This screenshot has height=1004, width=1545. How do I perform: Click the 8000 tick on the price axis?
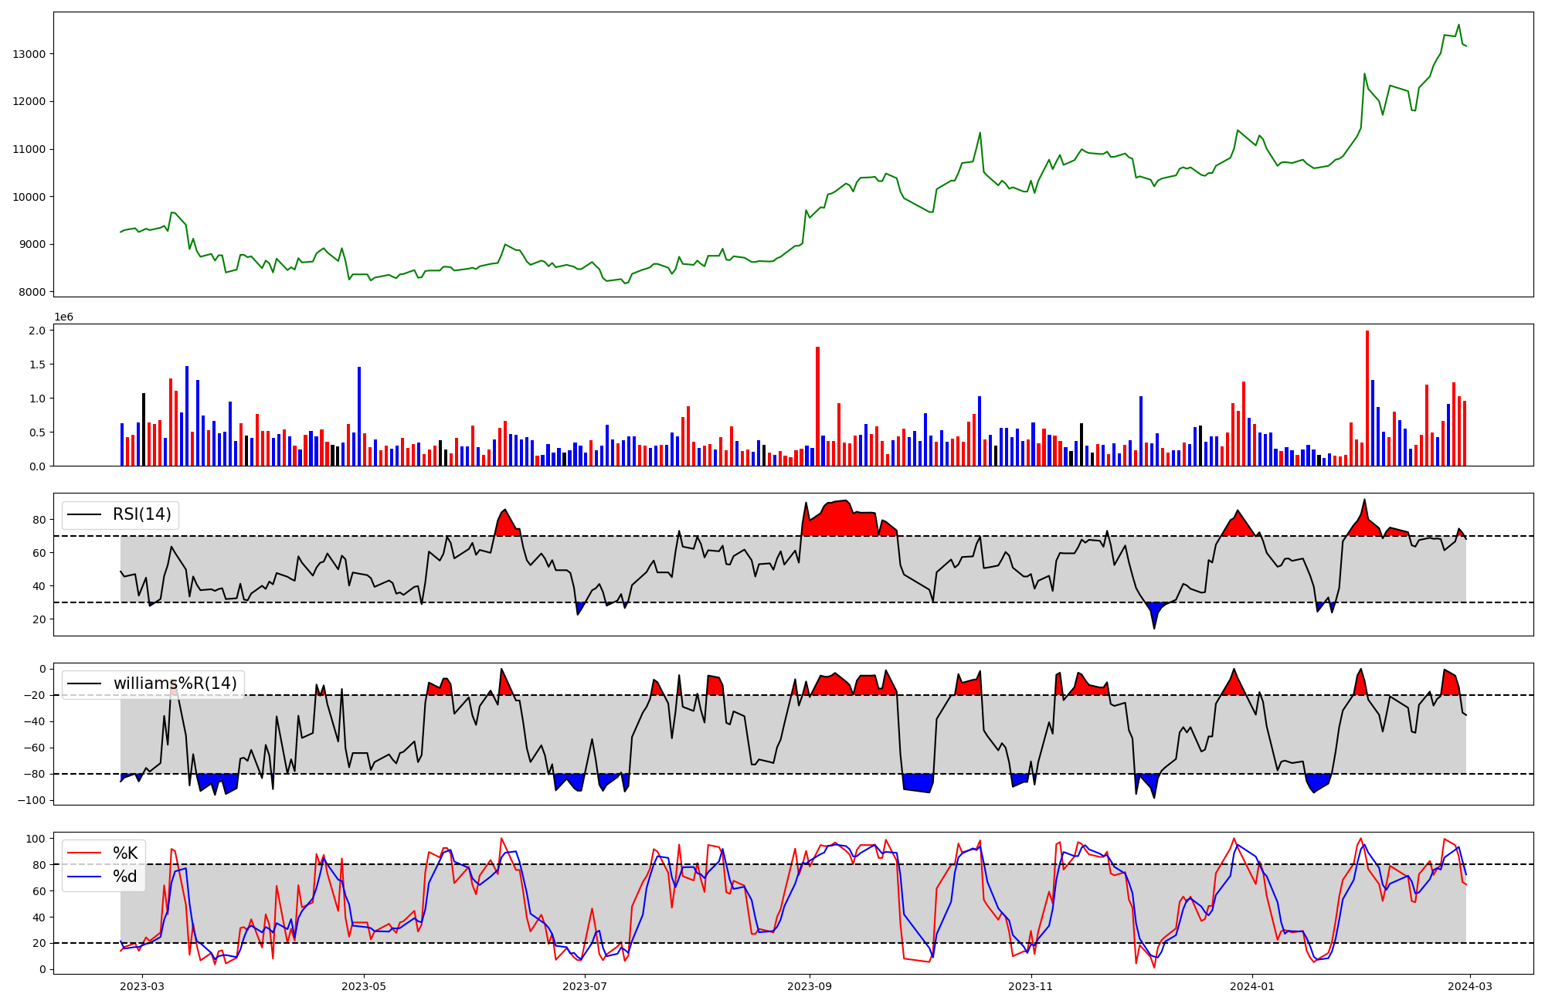[32, 292]
